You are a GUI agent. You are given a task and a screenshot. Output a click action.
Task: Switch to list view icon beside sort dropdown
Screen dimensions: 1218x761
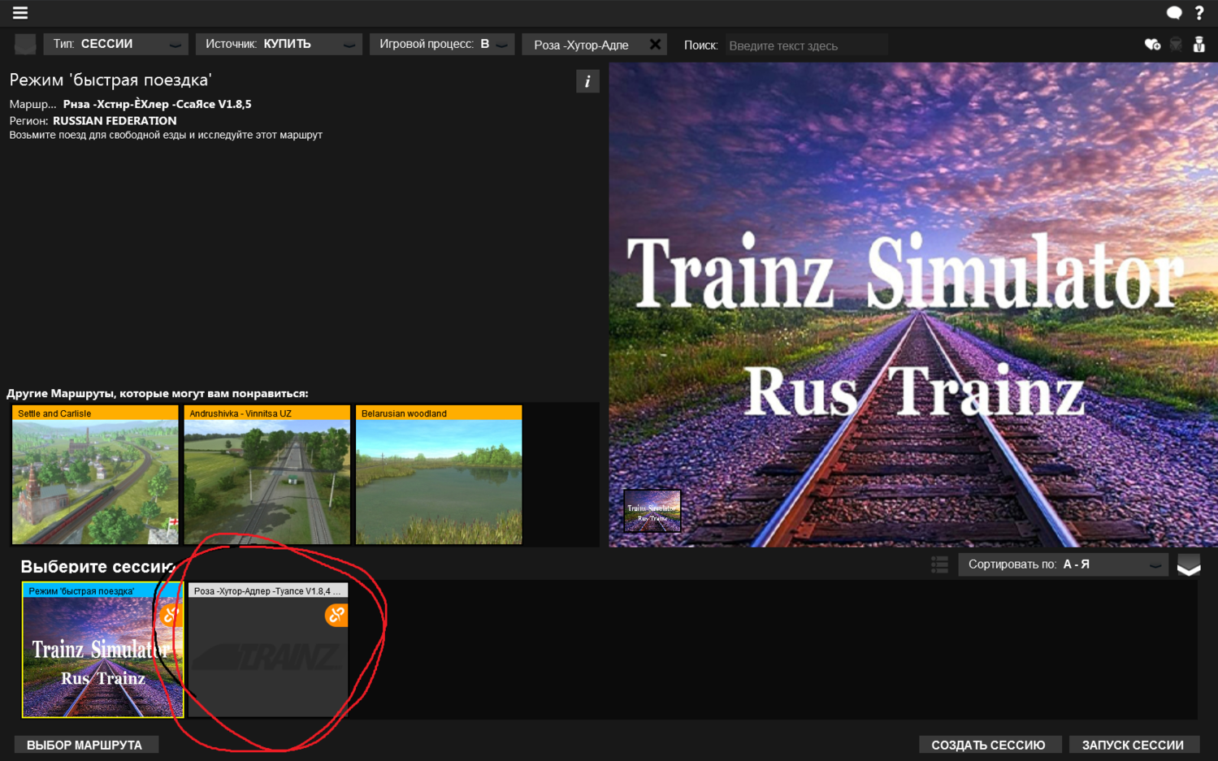[x=940, y=564]
